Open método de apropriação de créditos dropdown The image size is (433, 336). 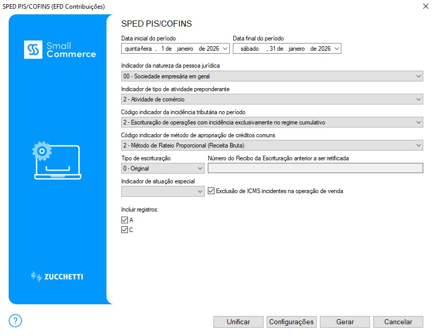pos(419,145)
